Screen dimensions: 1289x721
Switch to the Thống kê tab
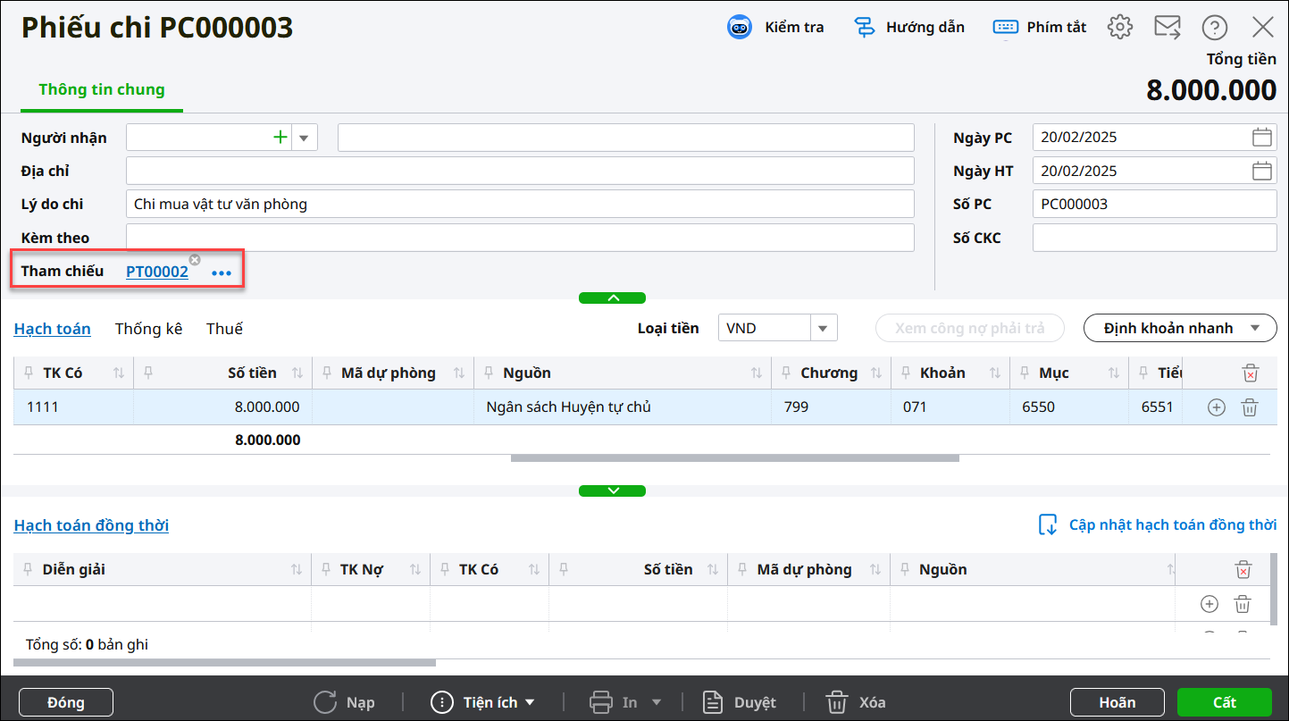(148, 329)
